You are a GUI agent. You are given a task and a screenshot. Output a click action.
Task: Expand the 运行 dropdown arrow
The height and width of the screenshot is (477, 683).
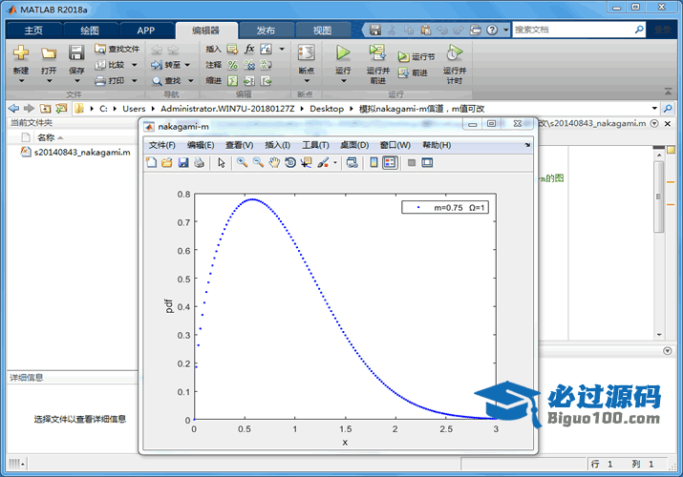(343, 81)
